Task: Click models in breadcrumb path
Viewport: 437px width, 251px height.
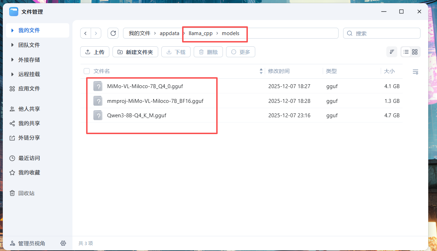Action: tap(231, 33)
